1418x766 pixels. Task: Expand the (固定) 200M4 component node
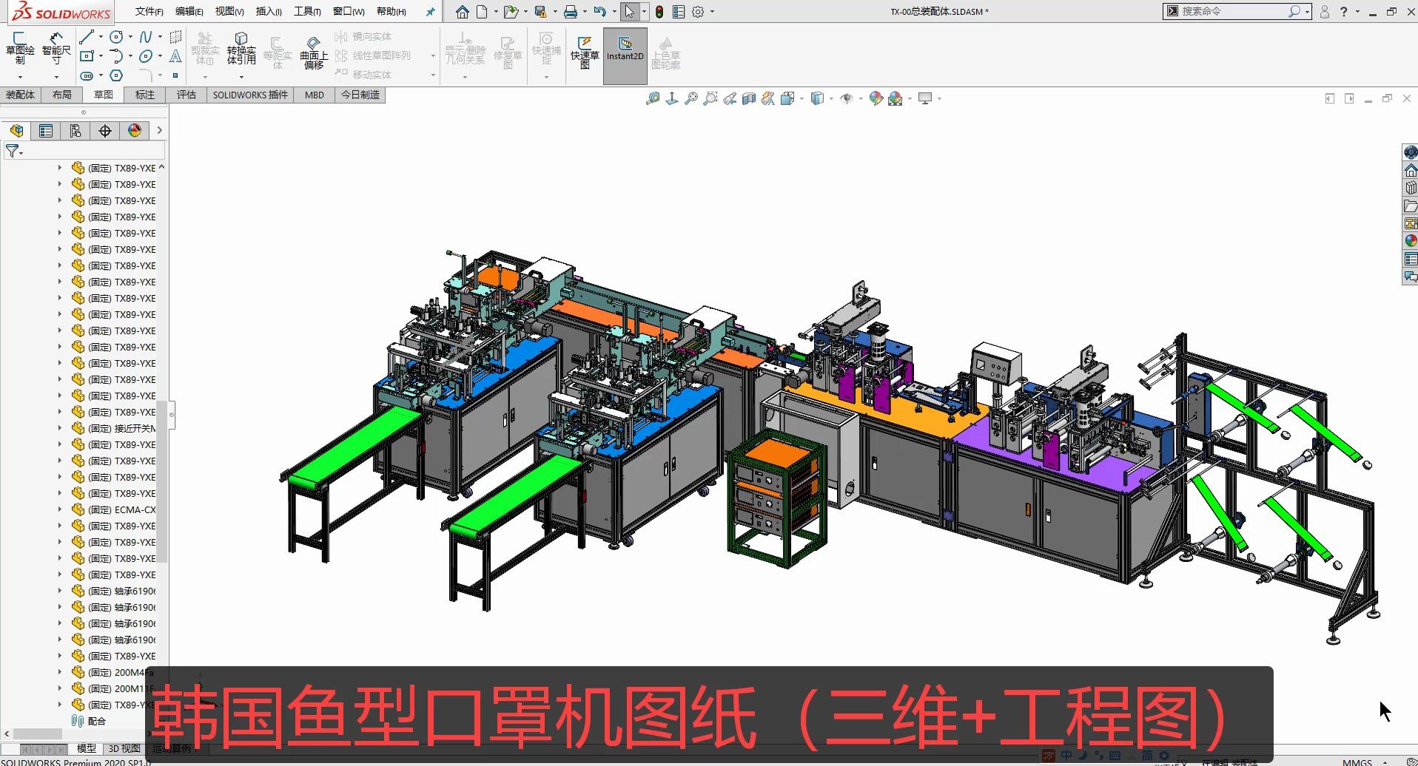pos(60,672)
